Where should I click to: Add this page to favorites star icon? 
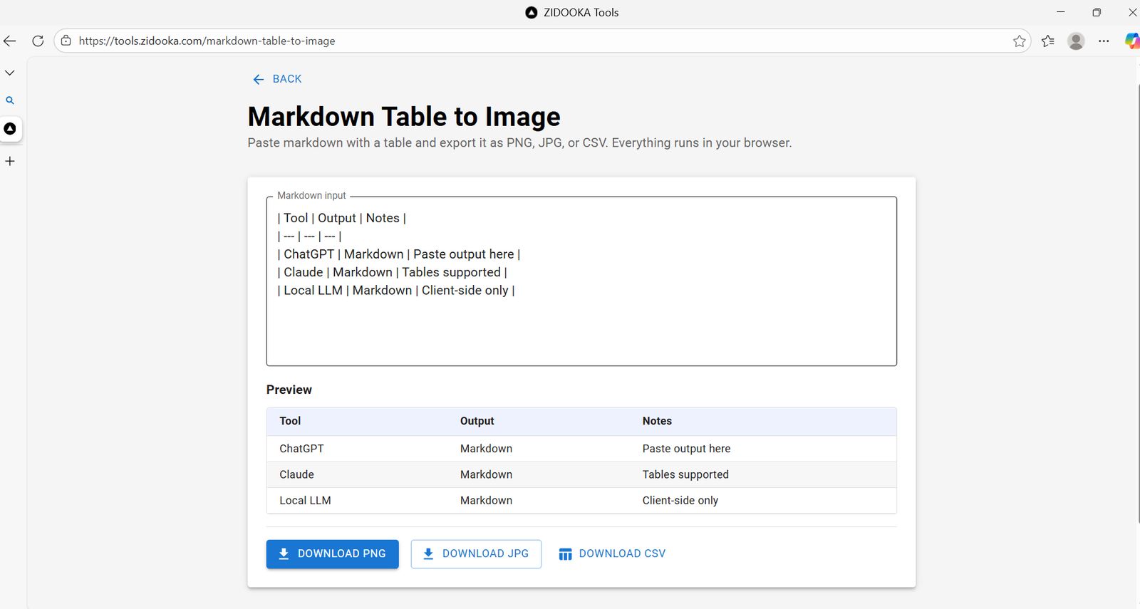(1020, 41)
